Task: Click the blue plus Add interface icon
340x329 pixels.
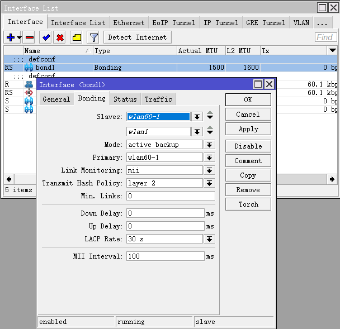Action: [10, 37]
